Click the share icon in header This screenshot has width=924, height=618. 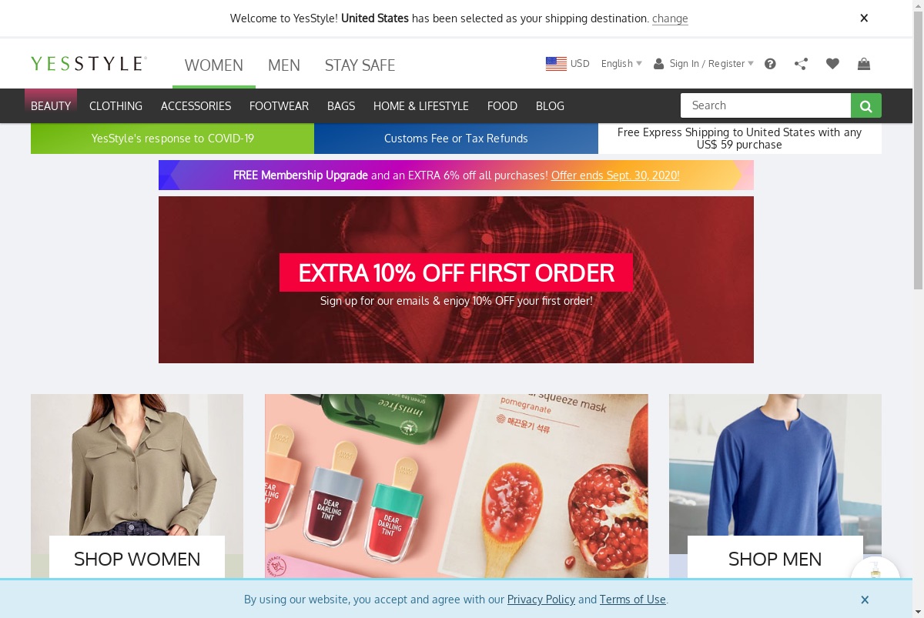(801, 64)
